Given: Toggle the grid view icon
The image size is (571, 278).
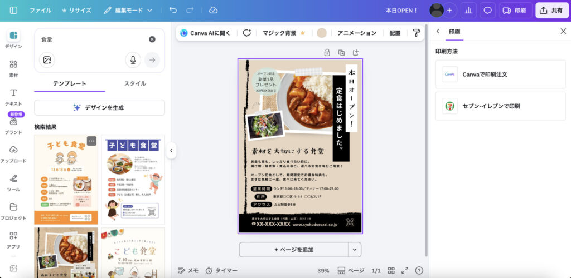Looking at the screenshot, I should click(x=391, y=270).
